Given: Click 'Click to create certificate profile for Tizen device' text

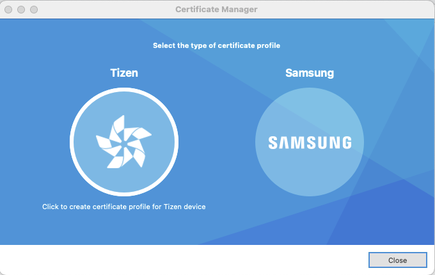Looking at the screenshot, I should 123,207.
